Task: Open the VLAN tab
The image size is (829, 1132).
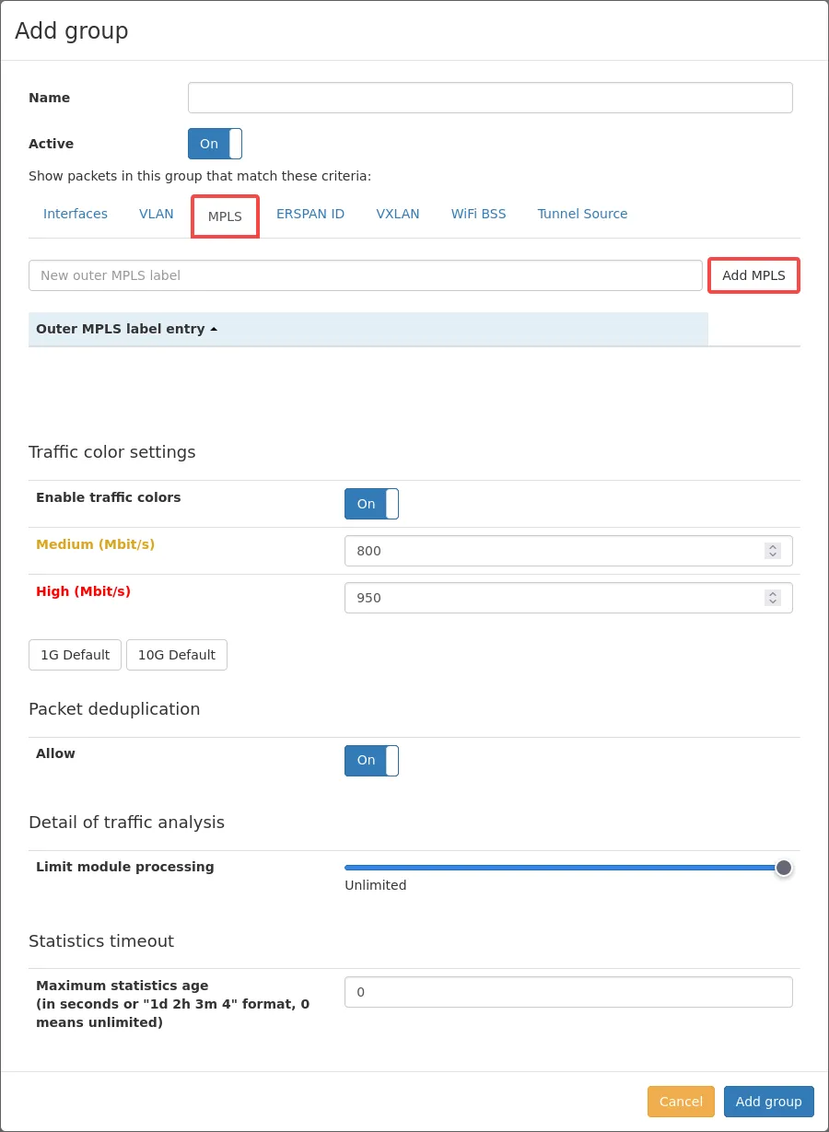Action: [157, 214]
